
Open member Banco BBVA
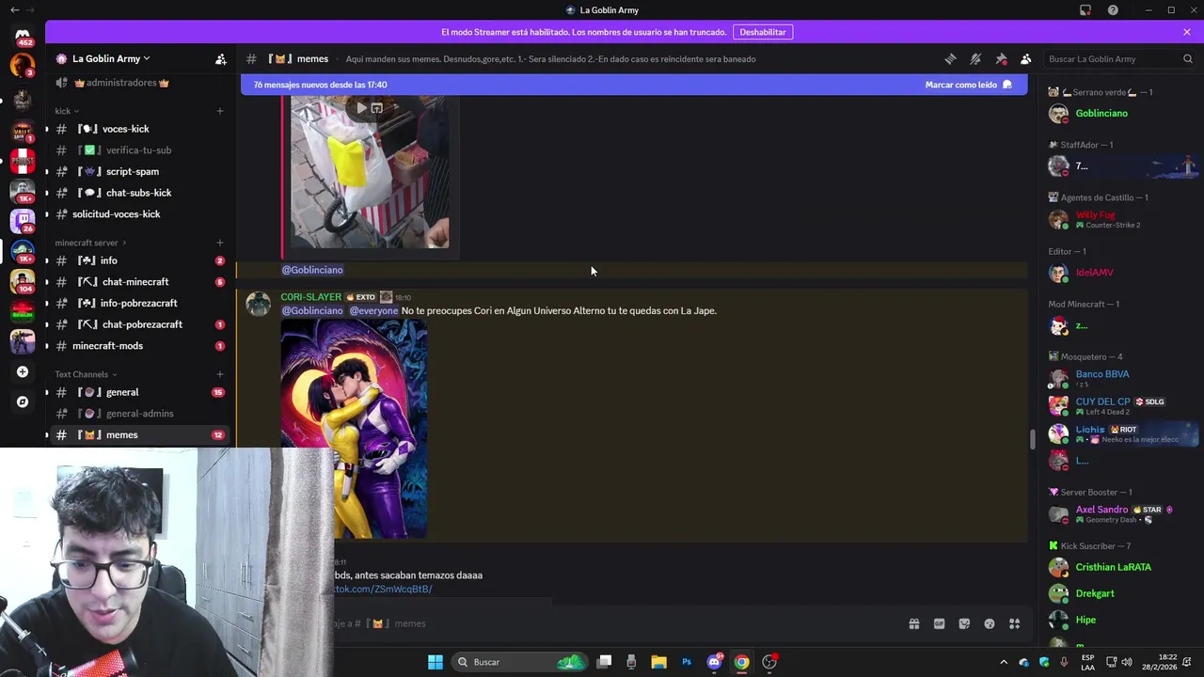1119,378
